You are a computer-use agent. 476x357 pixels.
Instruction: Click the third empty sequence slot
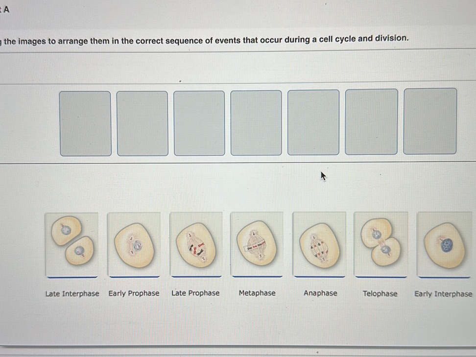pyautogui.click(x=199, y=123)
